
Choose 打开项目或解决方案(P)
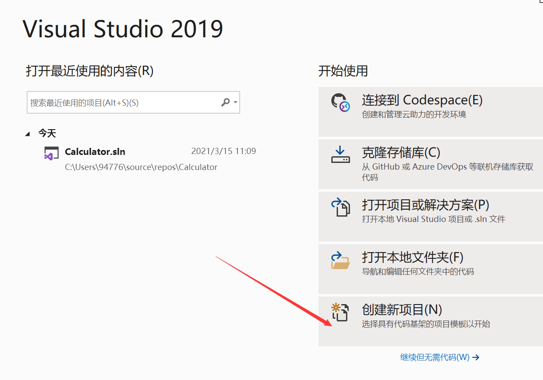[430, 217]
